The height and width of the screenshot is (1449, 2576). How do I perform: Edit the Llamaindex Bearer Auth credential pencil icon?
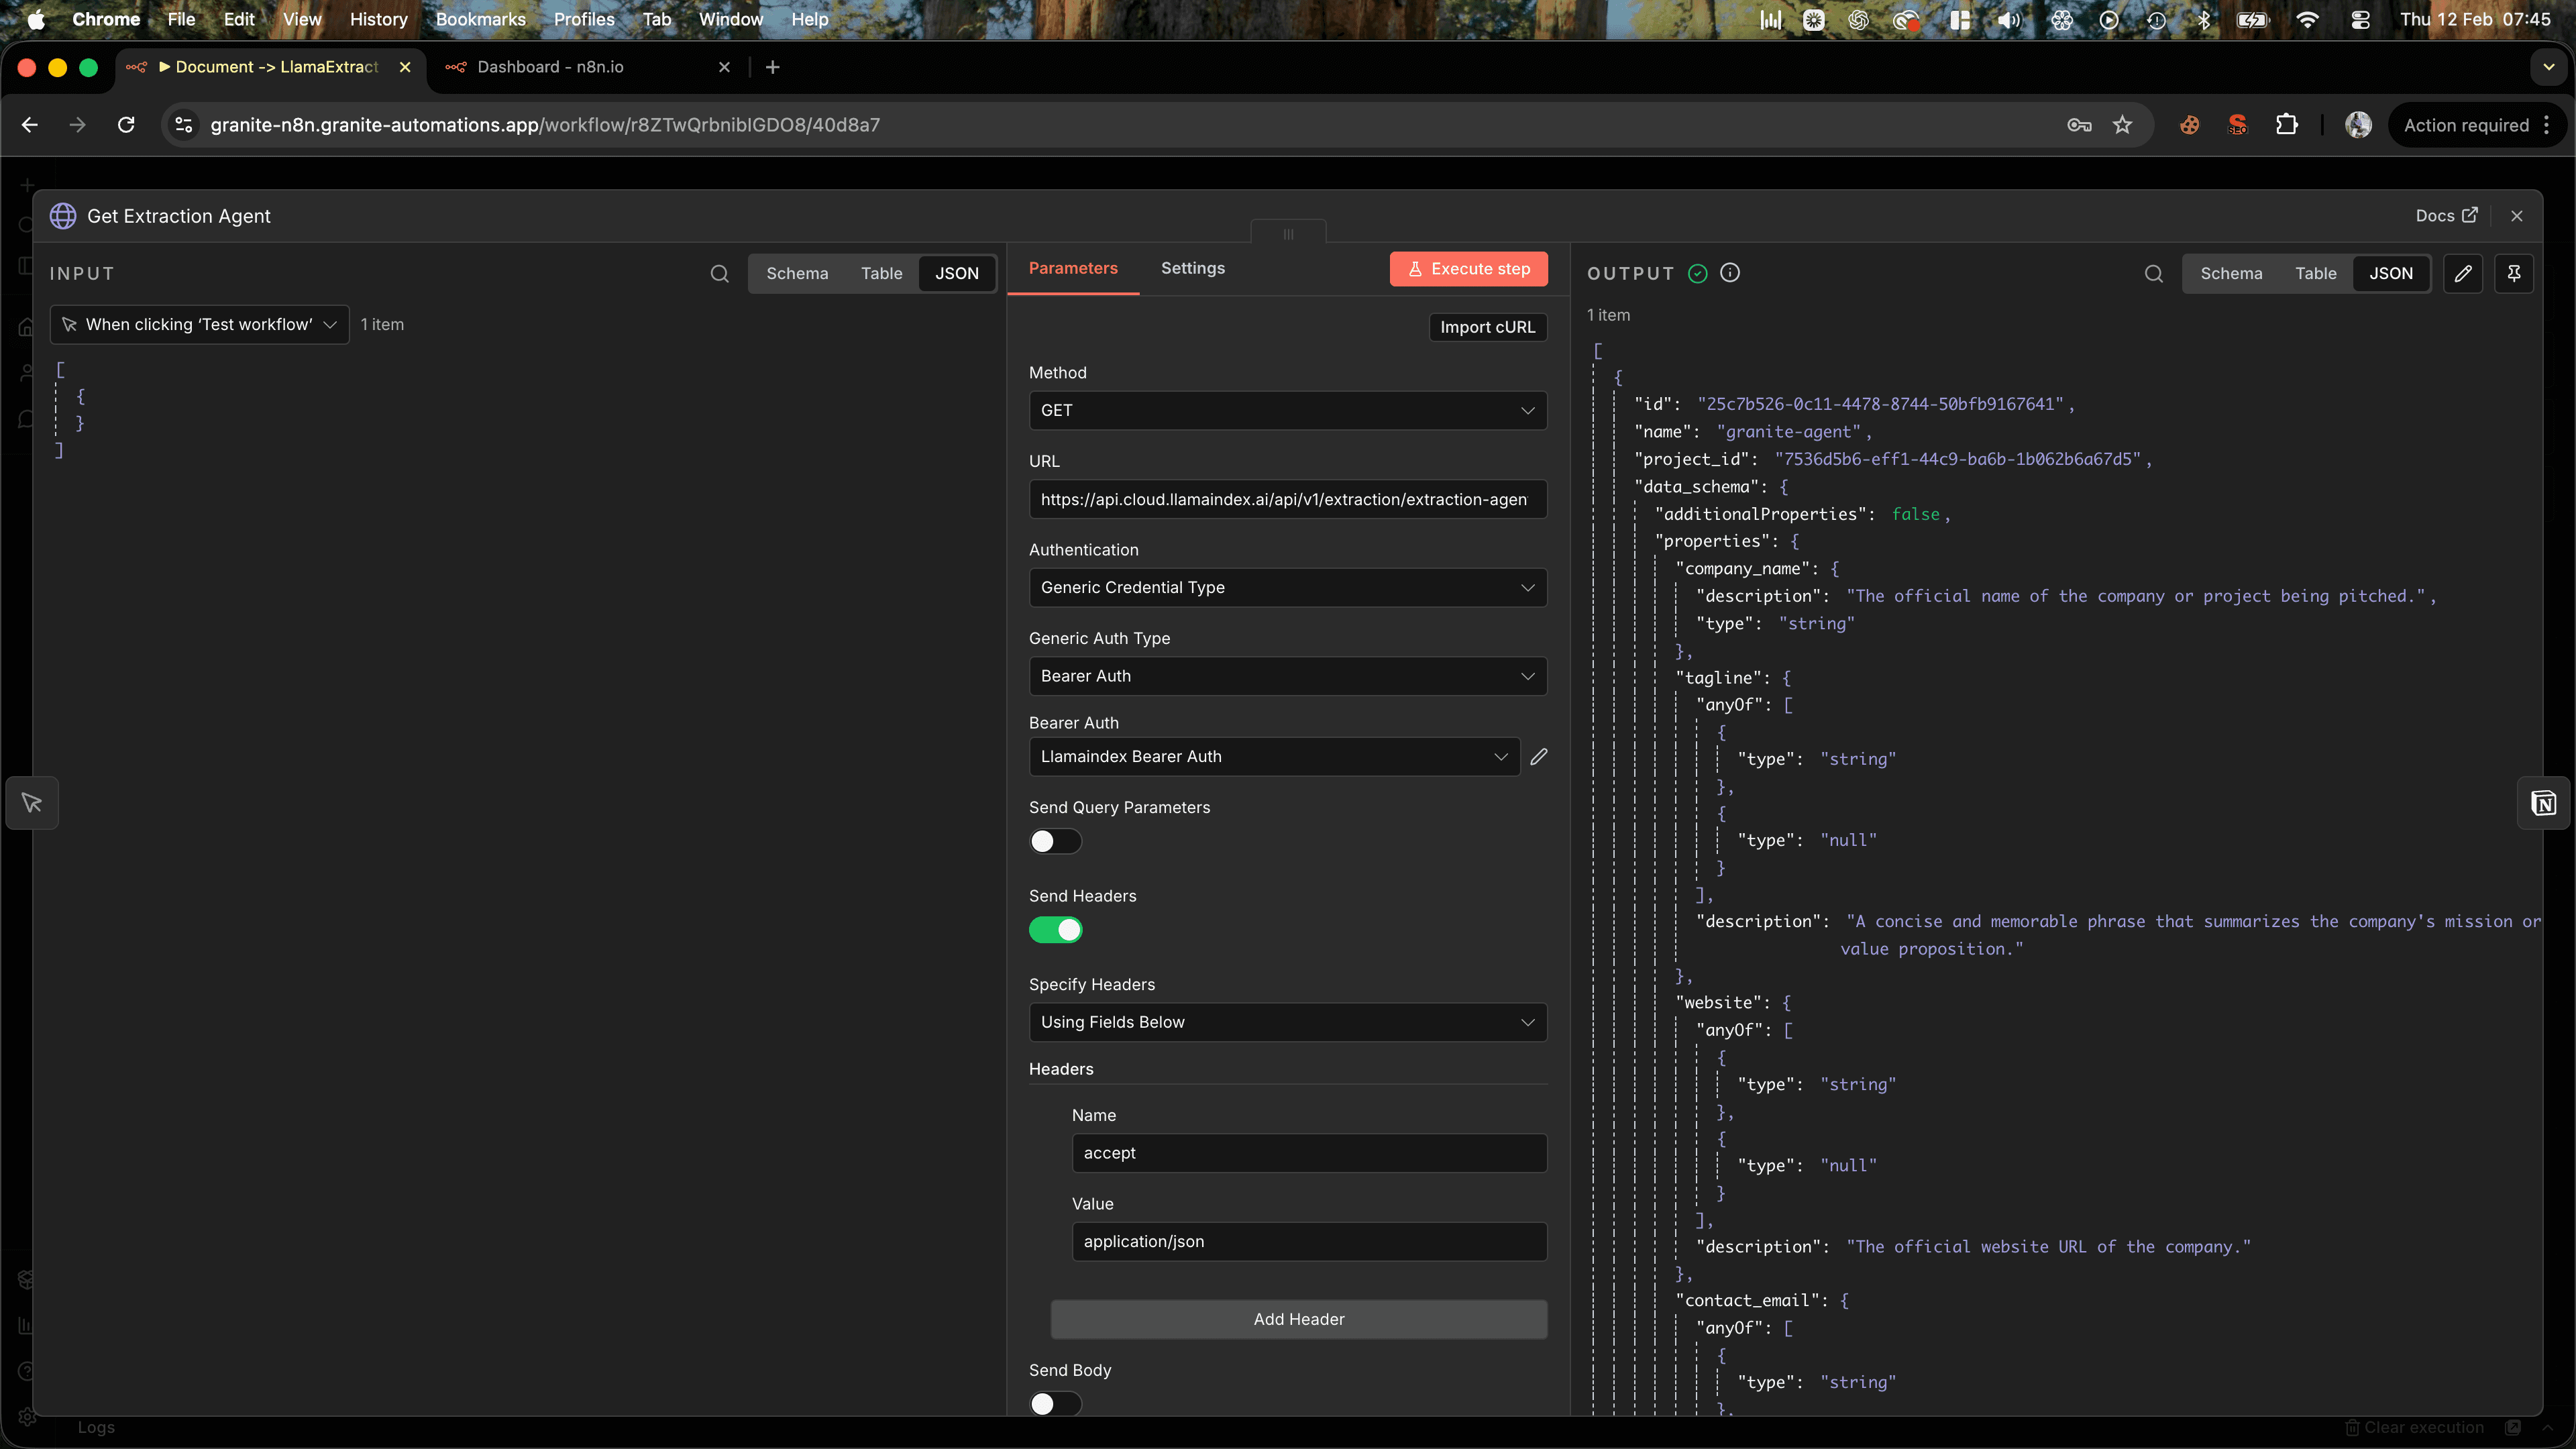coord(1538,757)
